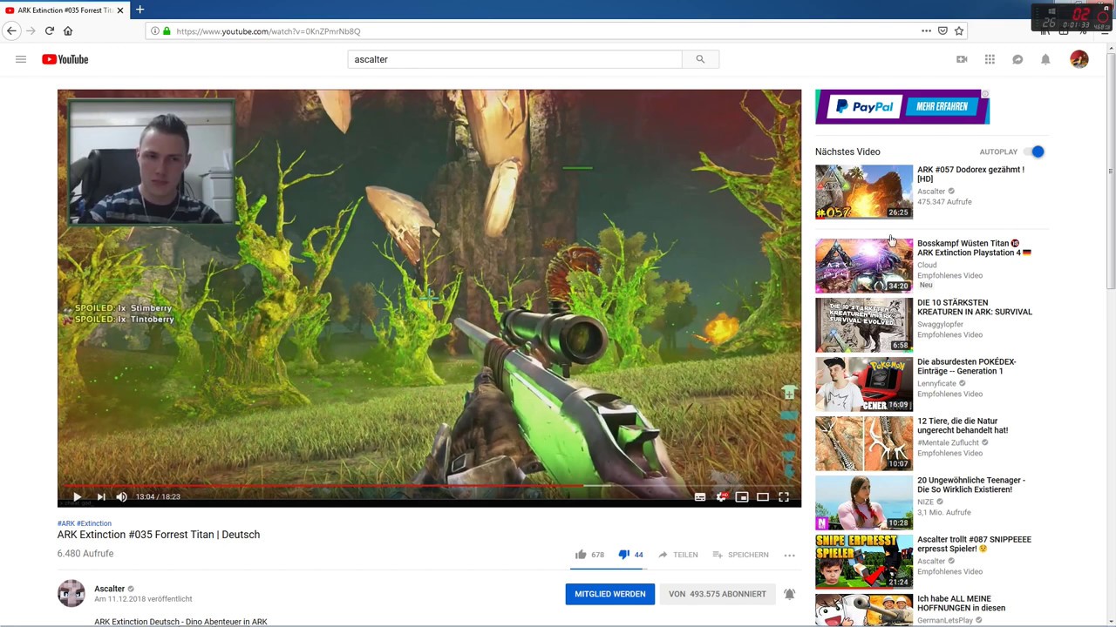Reload the page

point(50,30)
